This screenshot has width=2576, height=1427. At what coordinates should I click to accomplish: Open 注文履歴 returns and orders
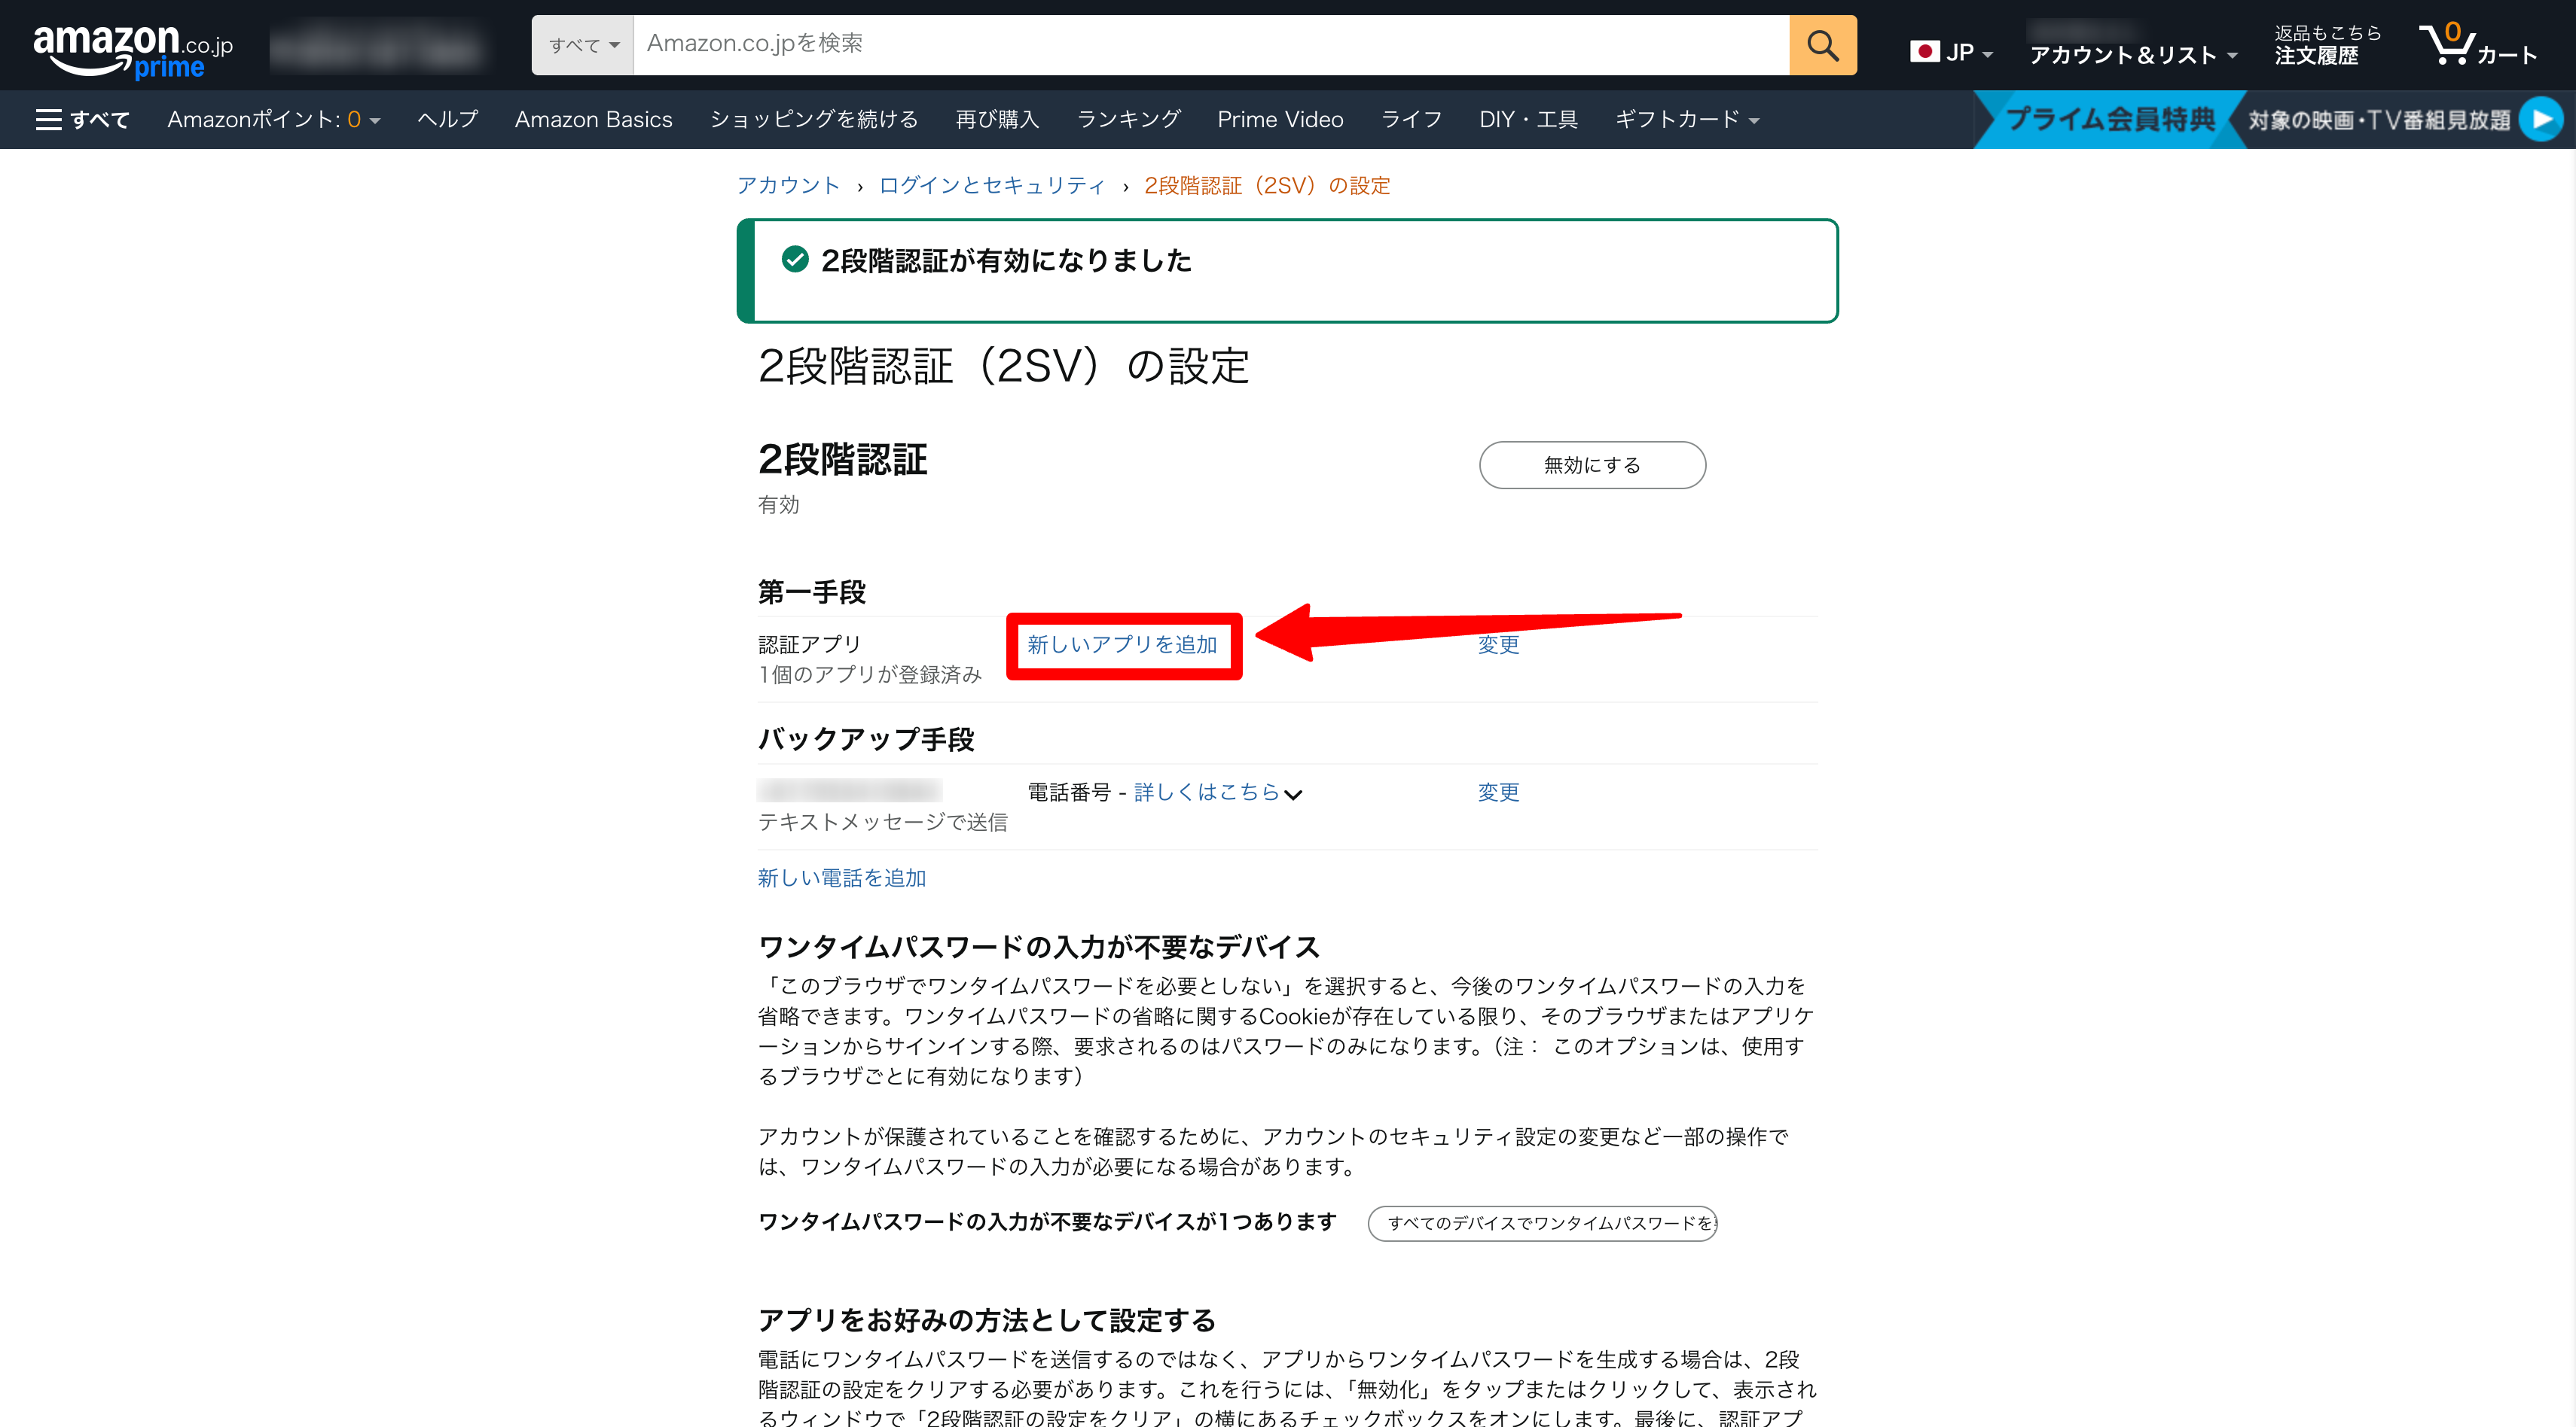coord(2327,45)
